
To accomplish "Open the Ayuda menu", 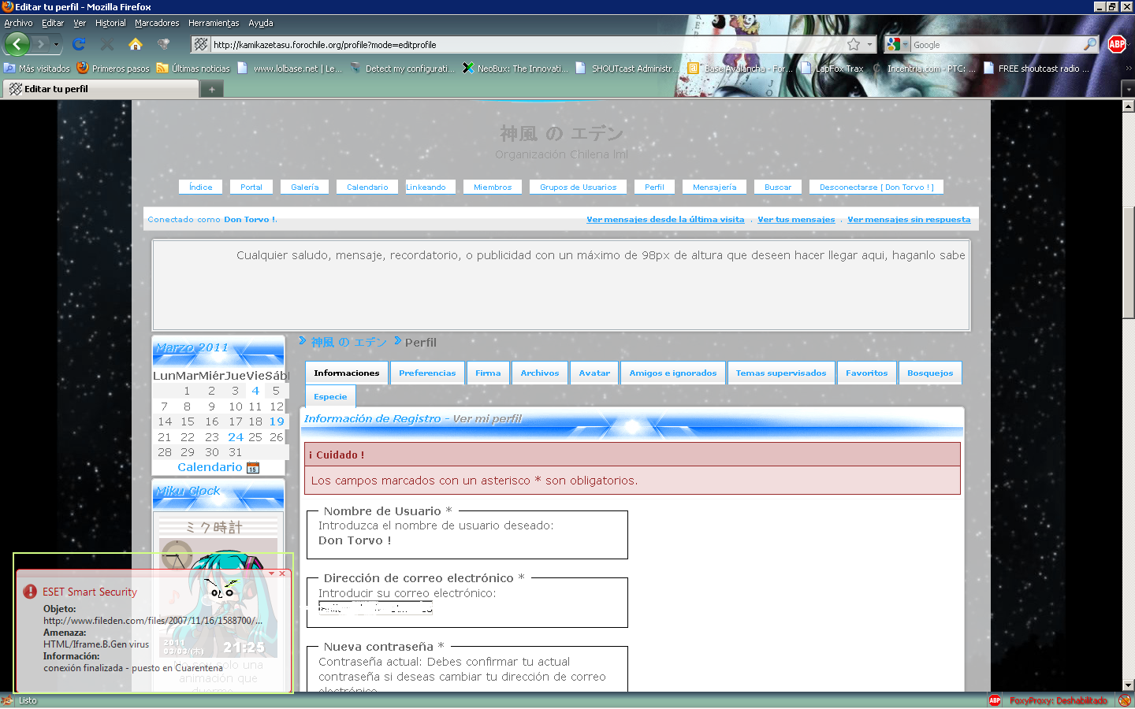I will (x=261, y=23).
